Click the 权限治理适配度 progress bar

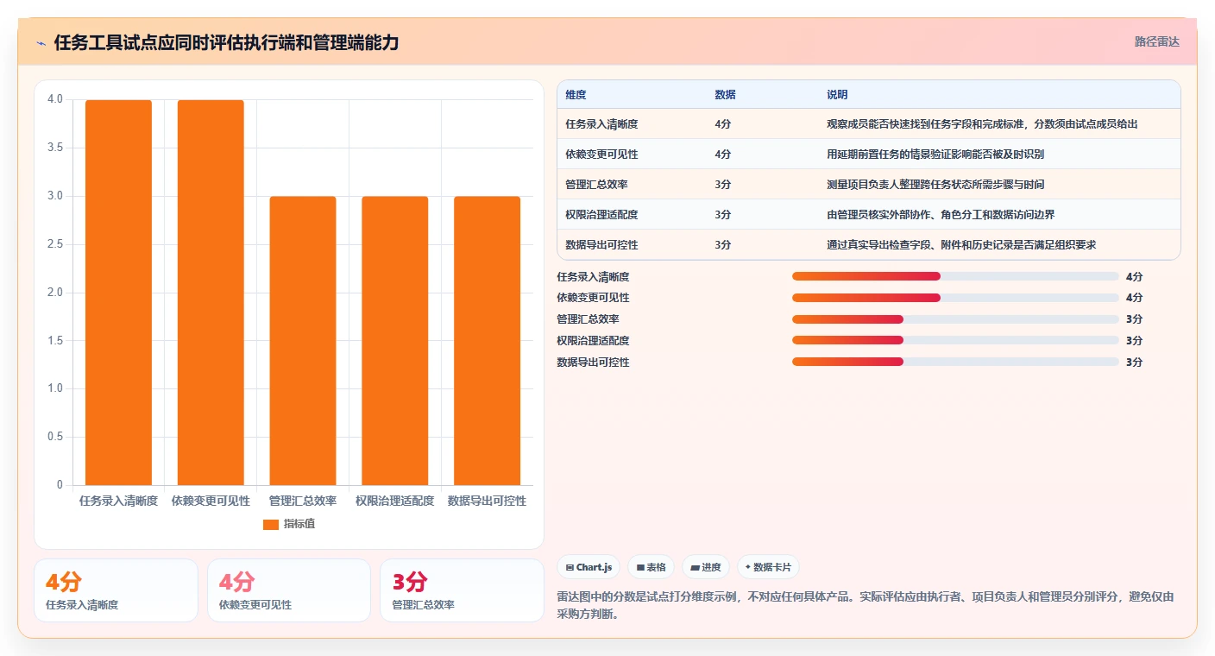click(955, 340)
